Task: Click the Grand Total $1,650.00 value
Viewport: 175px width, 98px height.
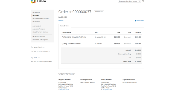Action: pyautogui.click(x=138, y=62)
